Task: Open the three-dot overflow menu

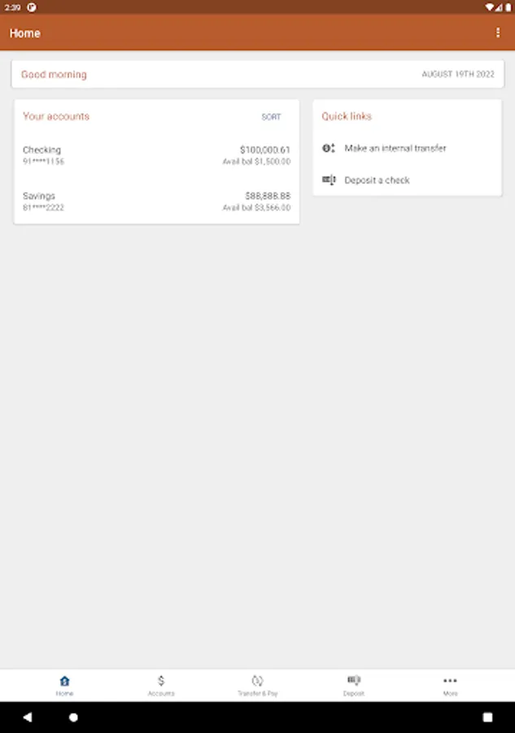Action: 498,33
